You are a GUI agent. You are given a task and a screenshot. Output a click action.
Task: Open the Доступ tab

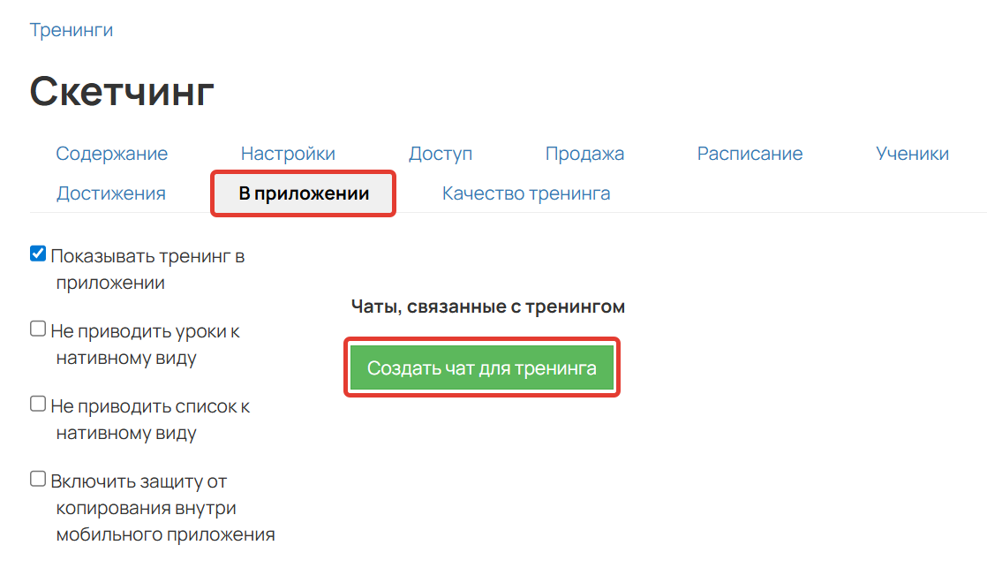point(440,153)
